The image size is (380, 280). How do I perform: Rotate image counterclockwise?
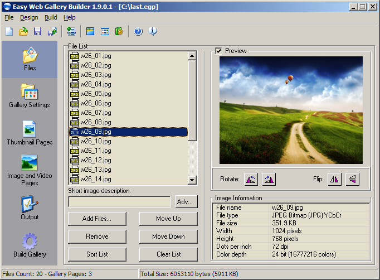[x=251, y=179]
